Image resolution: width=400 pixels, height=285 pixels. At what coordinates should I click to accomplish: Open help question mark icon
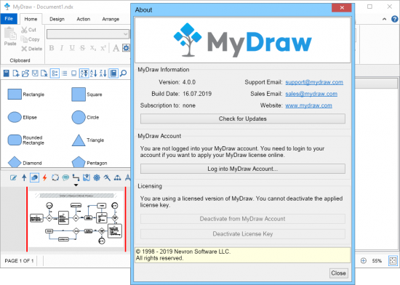394,19
